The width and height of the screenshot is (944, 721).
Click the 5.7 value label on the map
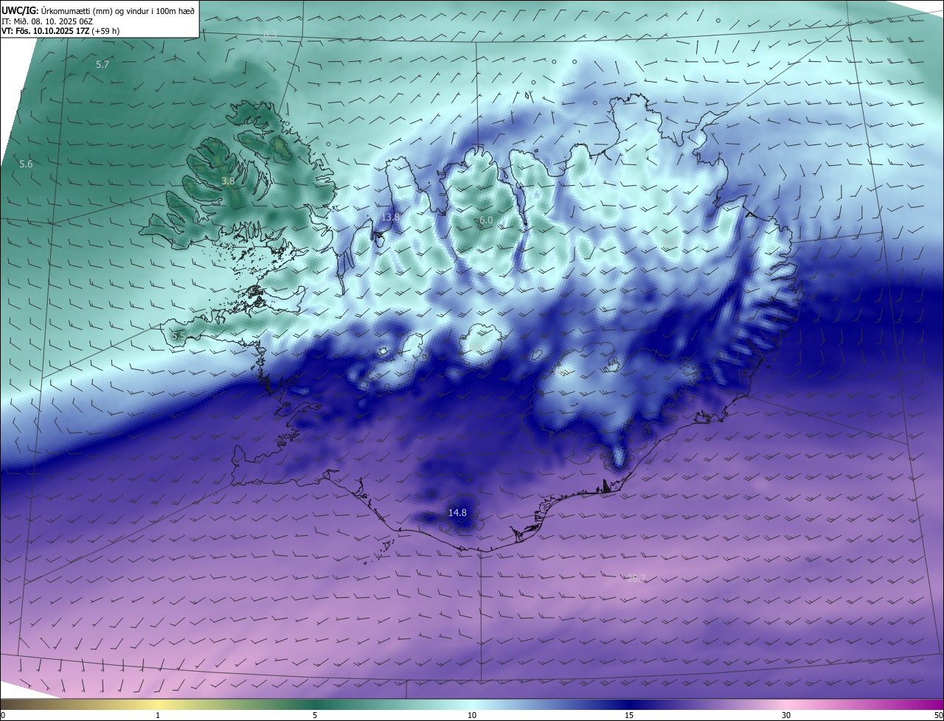103,65
